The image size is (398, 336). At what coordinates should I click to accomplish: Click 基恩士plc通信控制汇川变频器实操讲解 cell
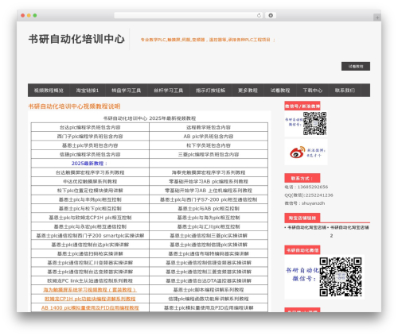(x=90, y=263)
